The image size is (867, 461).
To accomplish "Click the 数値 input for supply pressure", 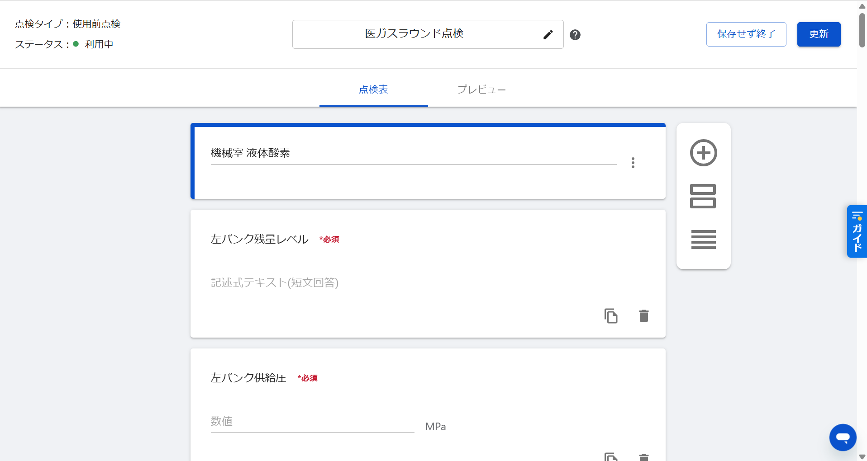I will [x=312, y=422].
